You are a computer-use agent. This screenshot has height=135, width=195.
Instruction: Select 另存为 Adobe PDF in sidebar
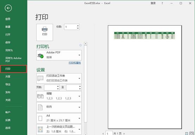point(13,59)
